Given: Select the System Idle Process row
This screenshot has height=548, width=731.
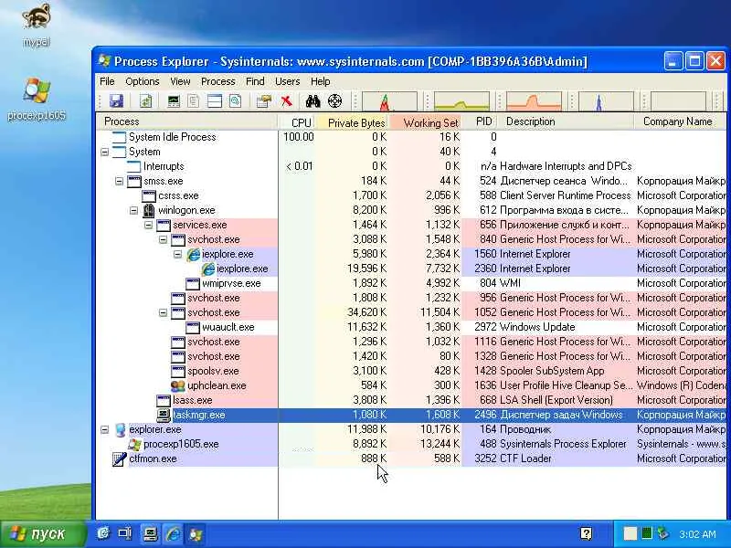Looking at the screenshot, I should (411, 137).
